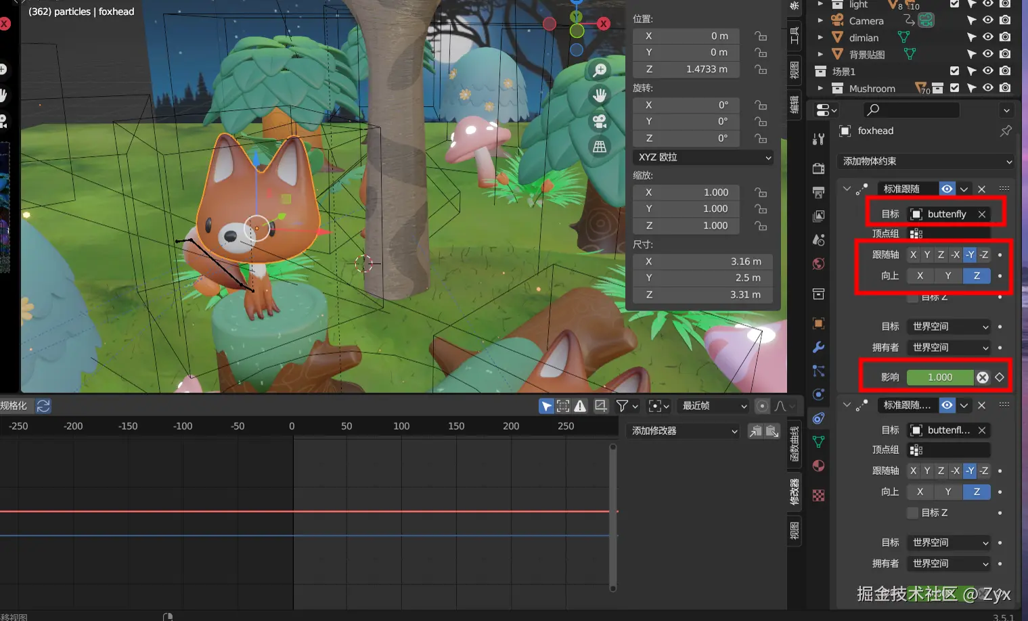This screenshot has height=621, width=1028.
Task: Toggle the first 标准跟随 constraint visibility eye
Action: [947, 189]
